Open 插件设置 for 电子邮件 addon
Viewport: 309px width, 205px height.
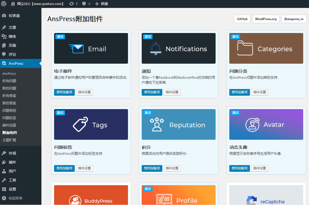(x=84, y=92)
